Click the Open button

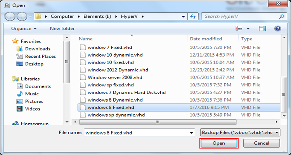point(219,143)
